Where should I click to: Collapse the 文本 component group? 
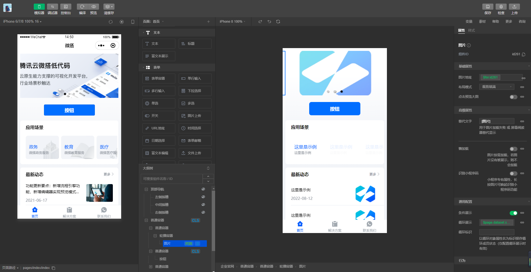click(144, 33)
